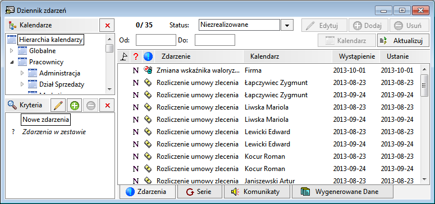435x204 pixels.
Task: Click the red question mark column header
Action: [x=136, y=56]
